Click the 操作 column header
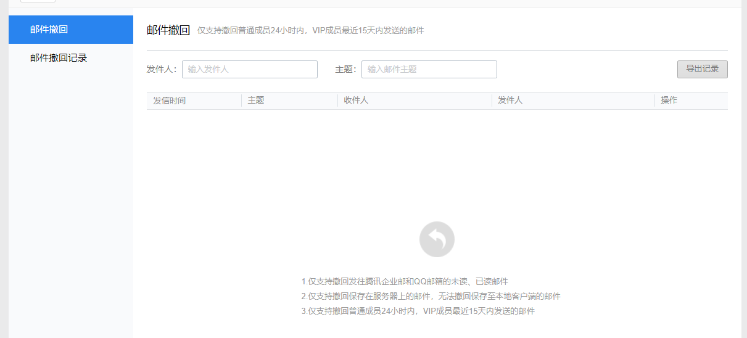 [669, 101]
